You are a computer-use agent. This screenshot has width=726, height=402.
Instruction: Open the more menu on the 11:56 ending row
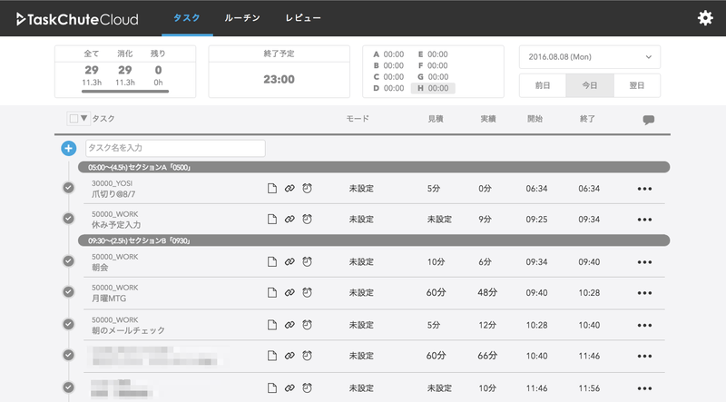[x=644, y=388]
